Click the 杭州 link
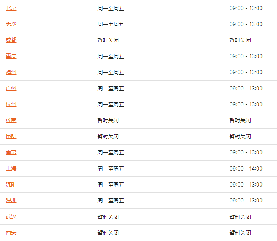The image size is (277, 241). coord(11,104)
